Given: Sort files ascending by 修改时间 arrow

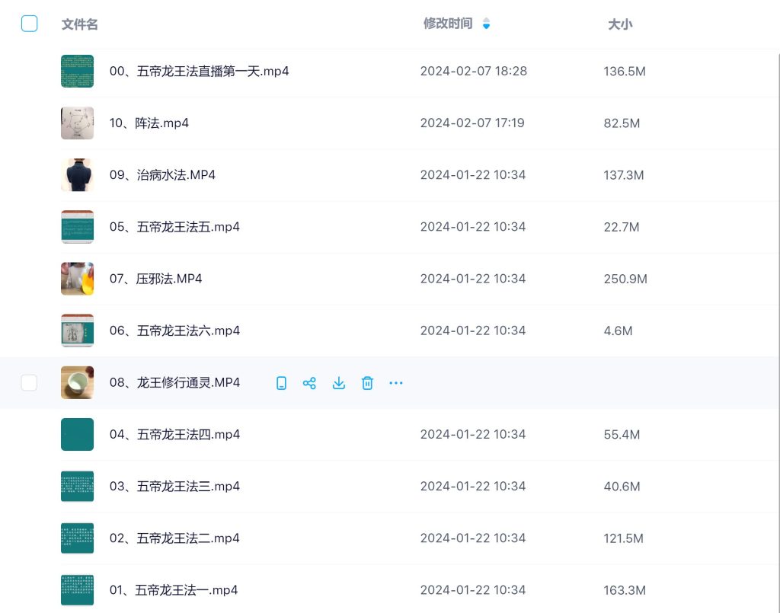Looking at the screenshot, I should pos(486,21).
